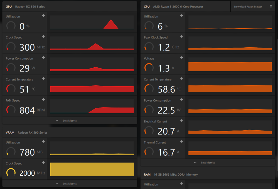Viewport: 278px width, 189px height.
Task: Click the plus icon for GPU Clock Speed
Action: [43, 36]
